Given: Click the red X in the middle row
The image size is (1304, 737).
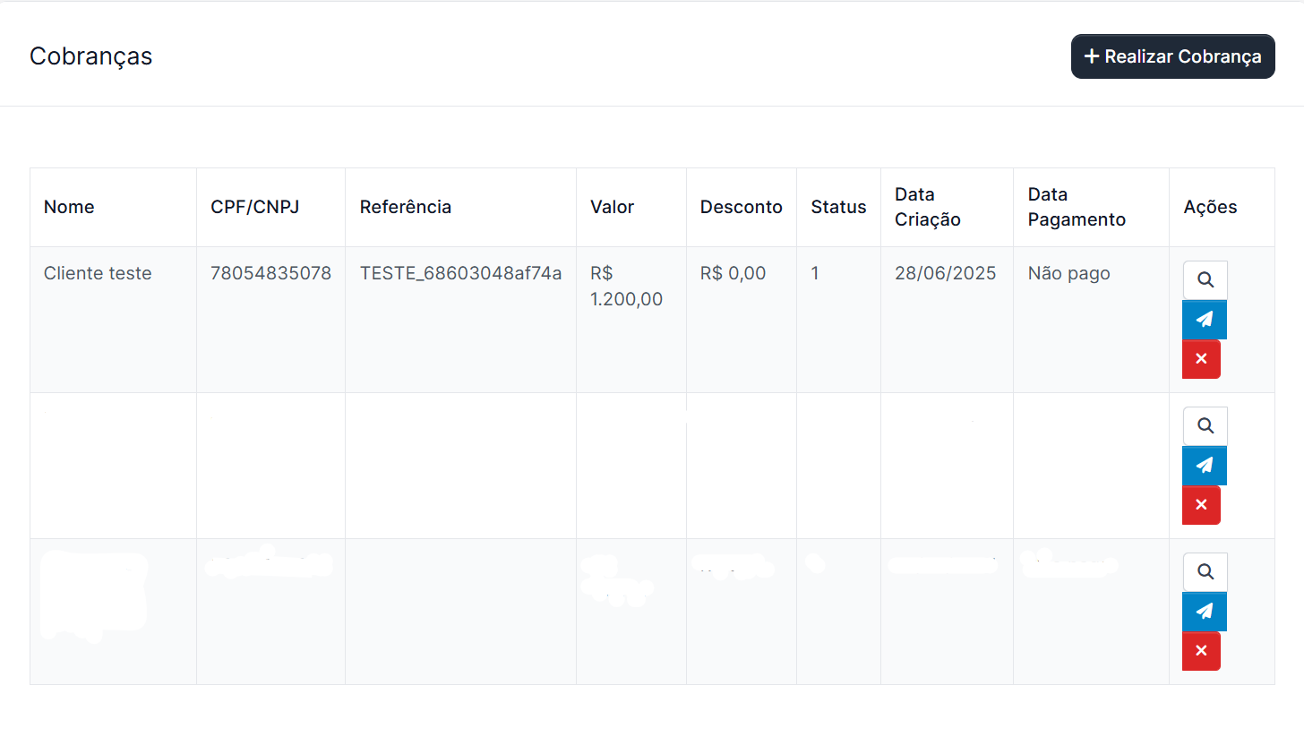Looking at the screenshot, I should 1201,505.
